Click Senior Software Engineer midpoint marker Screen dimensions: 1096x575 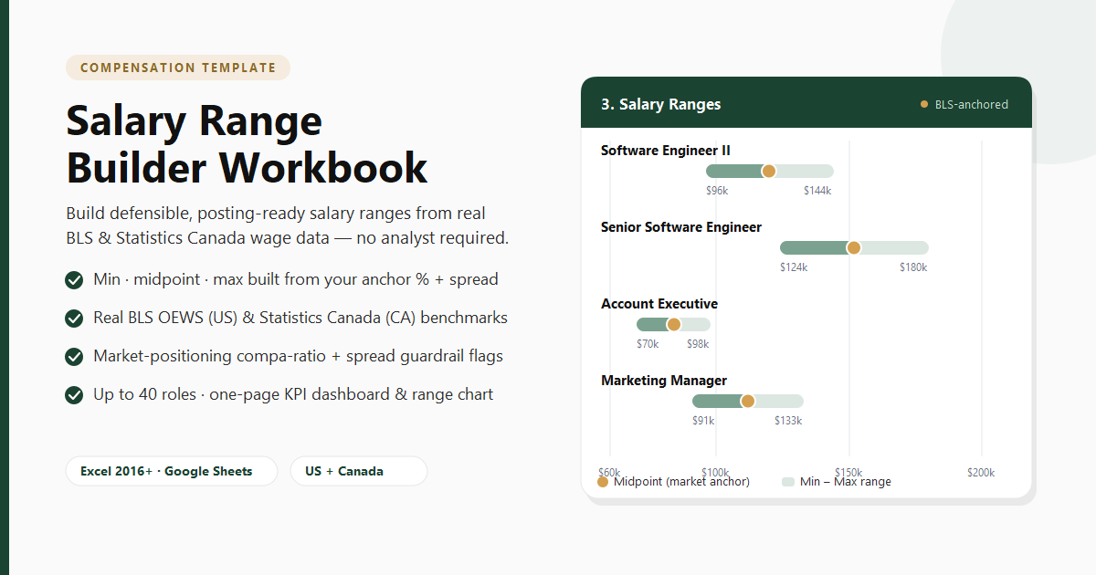pos(854,247)
